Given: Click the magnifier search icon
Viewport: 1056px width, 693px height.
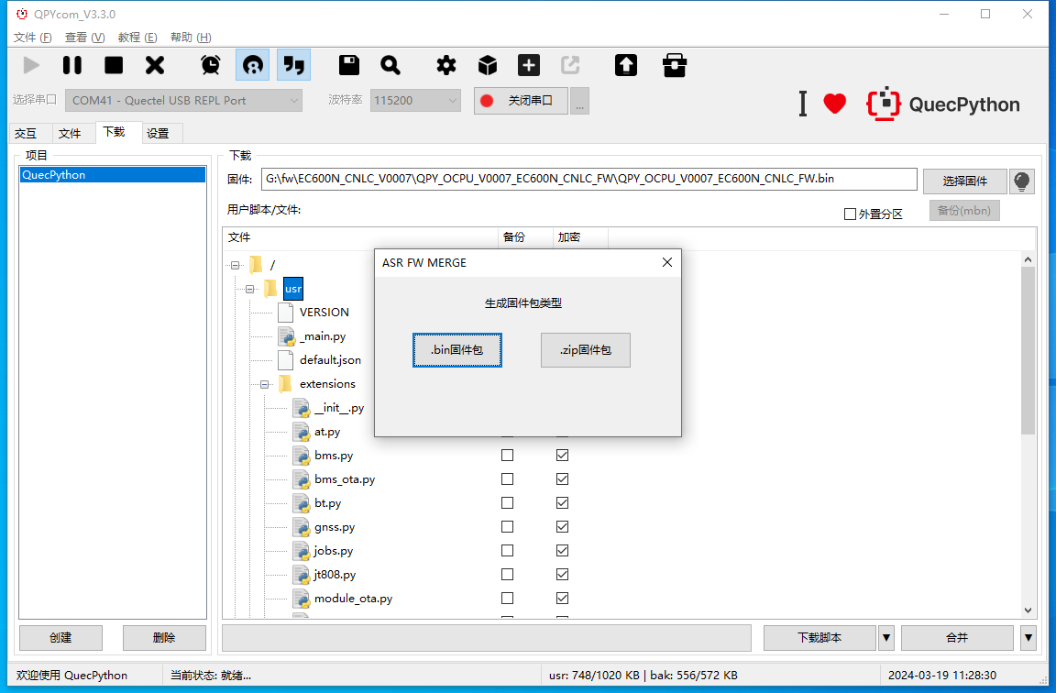Looking at the screenshot, I should pyautogui.click(x=390, y=65).
